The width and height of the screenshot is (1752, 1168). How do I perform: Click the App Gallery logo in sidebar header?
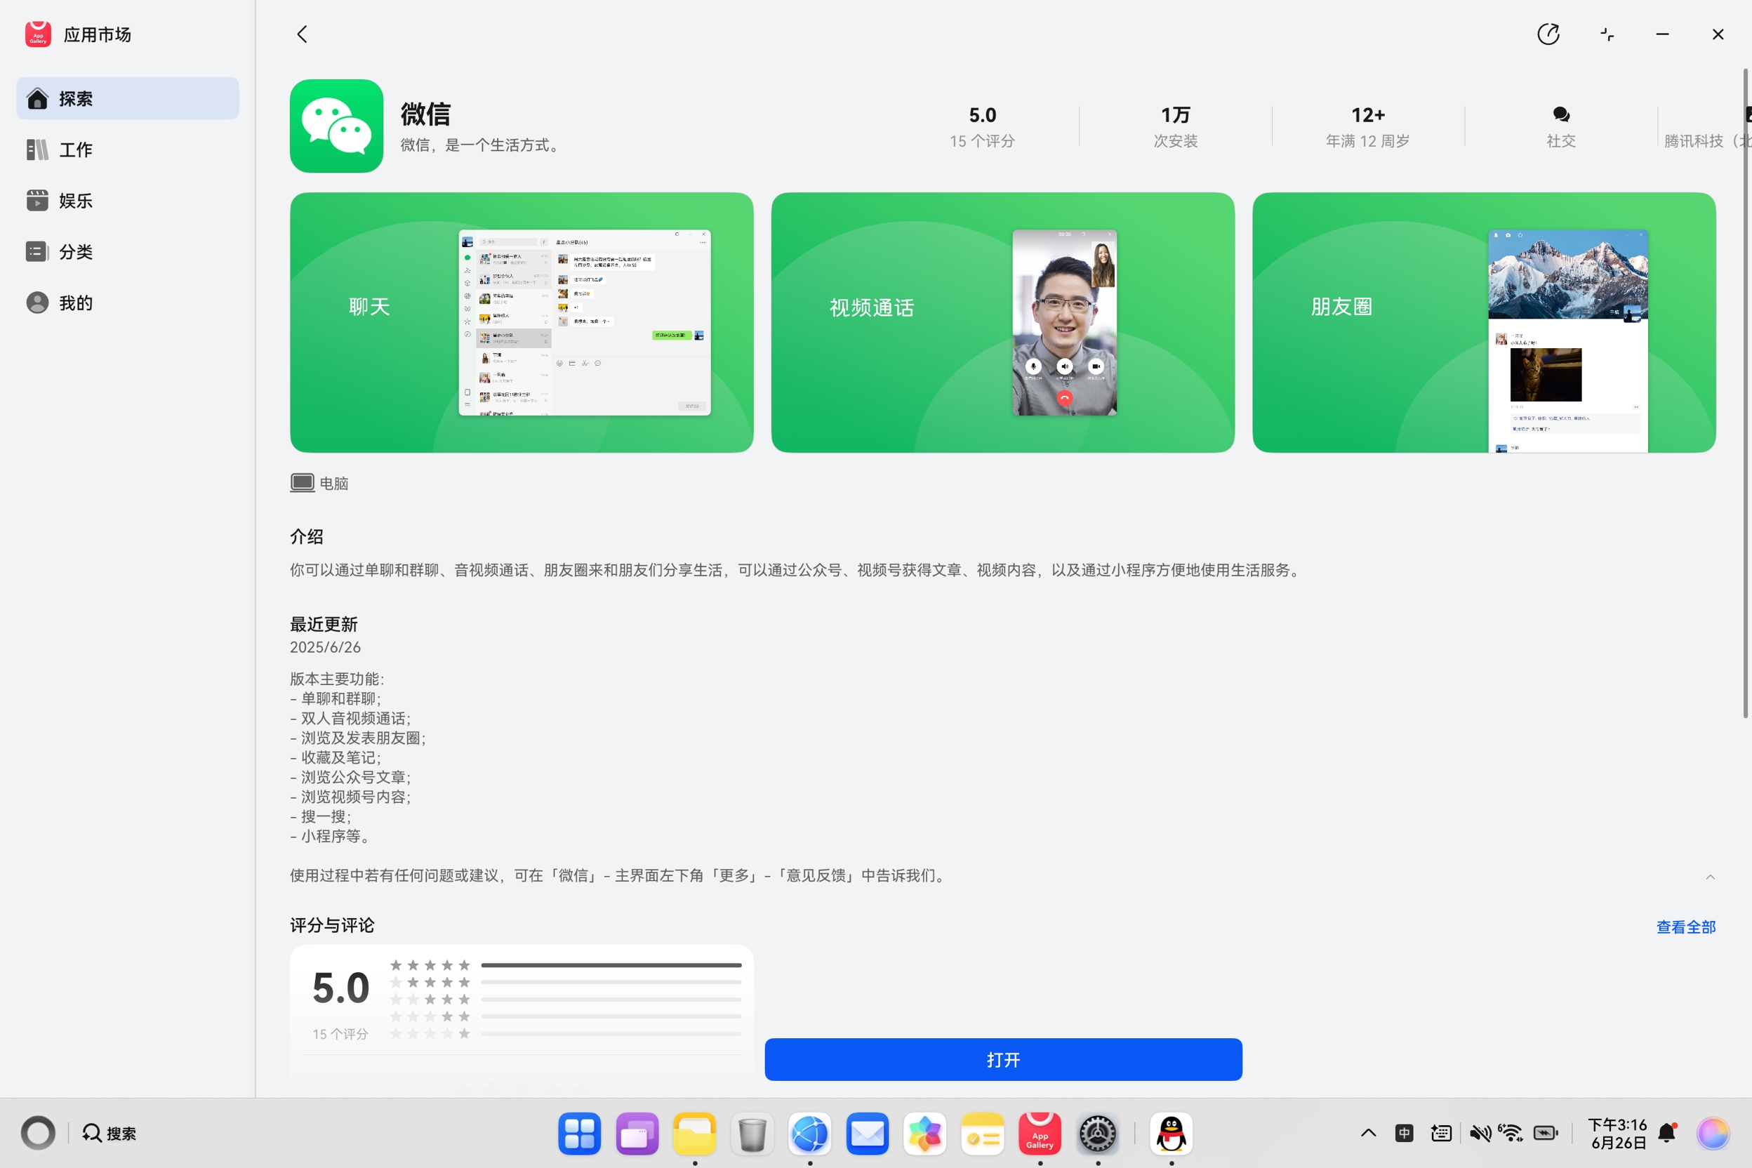(37, 34)
